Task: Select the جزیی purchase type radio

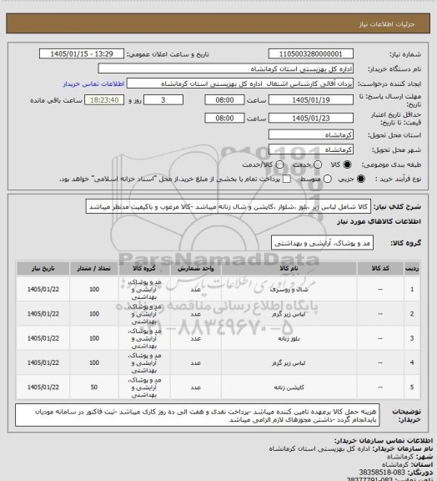Action: pos(361,179)
